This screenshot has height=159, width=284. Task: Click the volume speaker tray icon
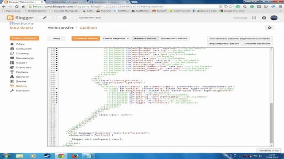tap(260, 156)
